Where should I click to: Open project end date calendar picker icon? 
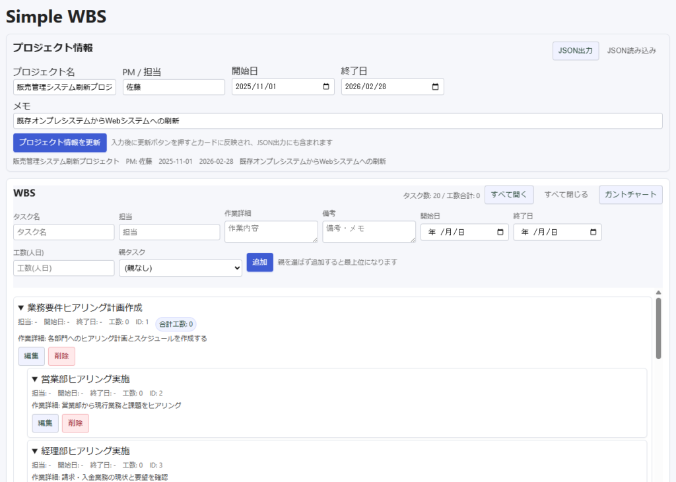pos(436,87)
